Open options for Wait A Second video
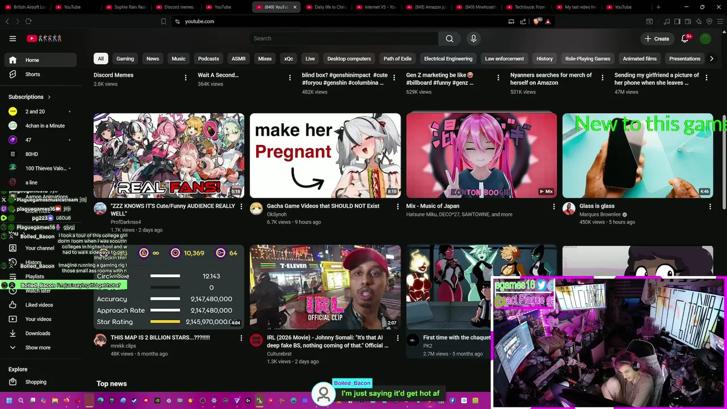 tap(290, 78)
